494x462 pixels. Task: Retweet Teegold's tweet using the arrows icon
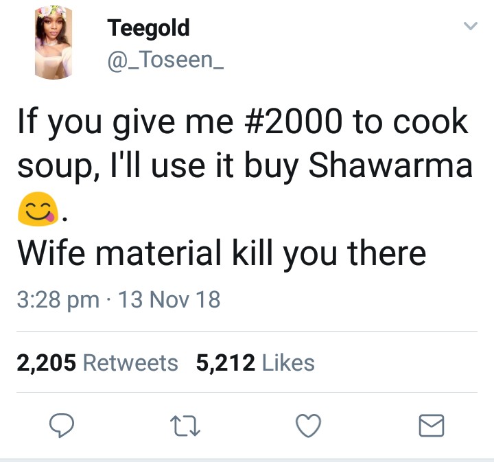pyautogui.click(x=185, y=426)
